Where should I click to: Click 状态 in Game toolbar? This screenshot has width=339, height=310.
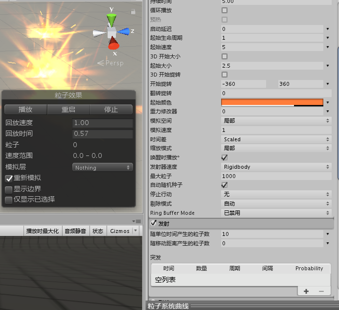point(98,231)
